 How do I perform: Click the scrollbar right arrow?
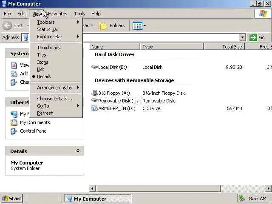[269, 188]
